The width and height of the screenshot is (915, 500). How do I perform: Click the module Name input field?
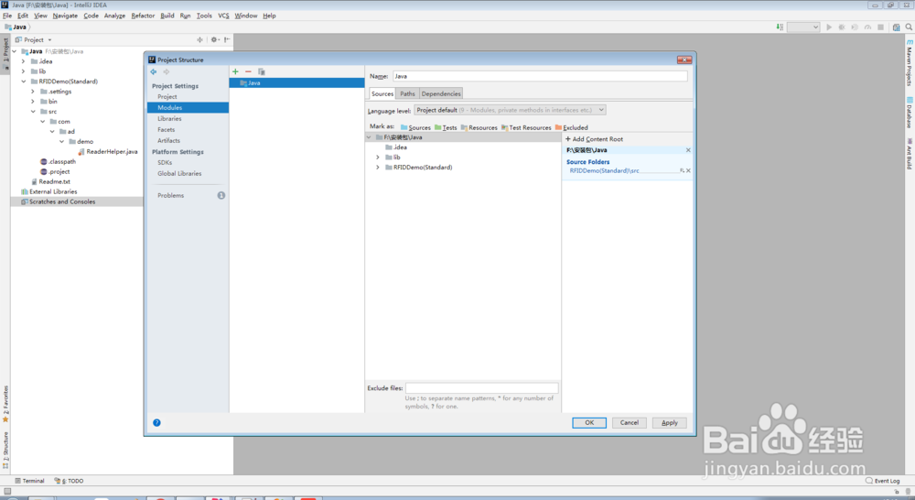[540, 77]
